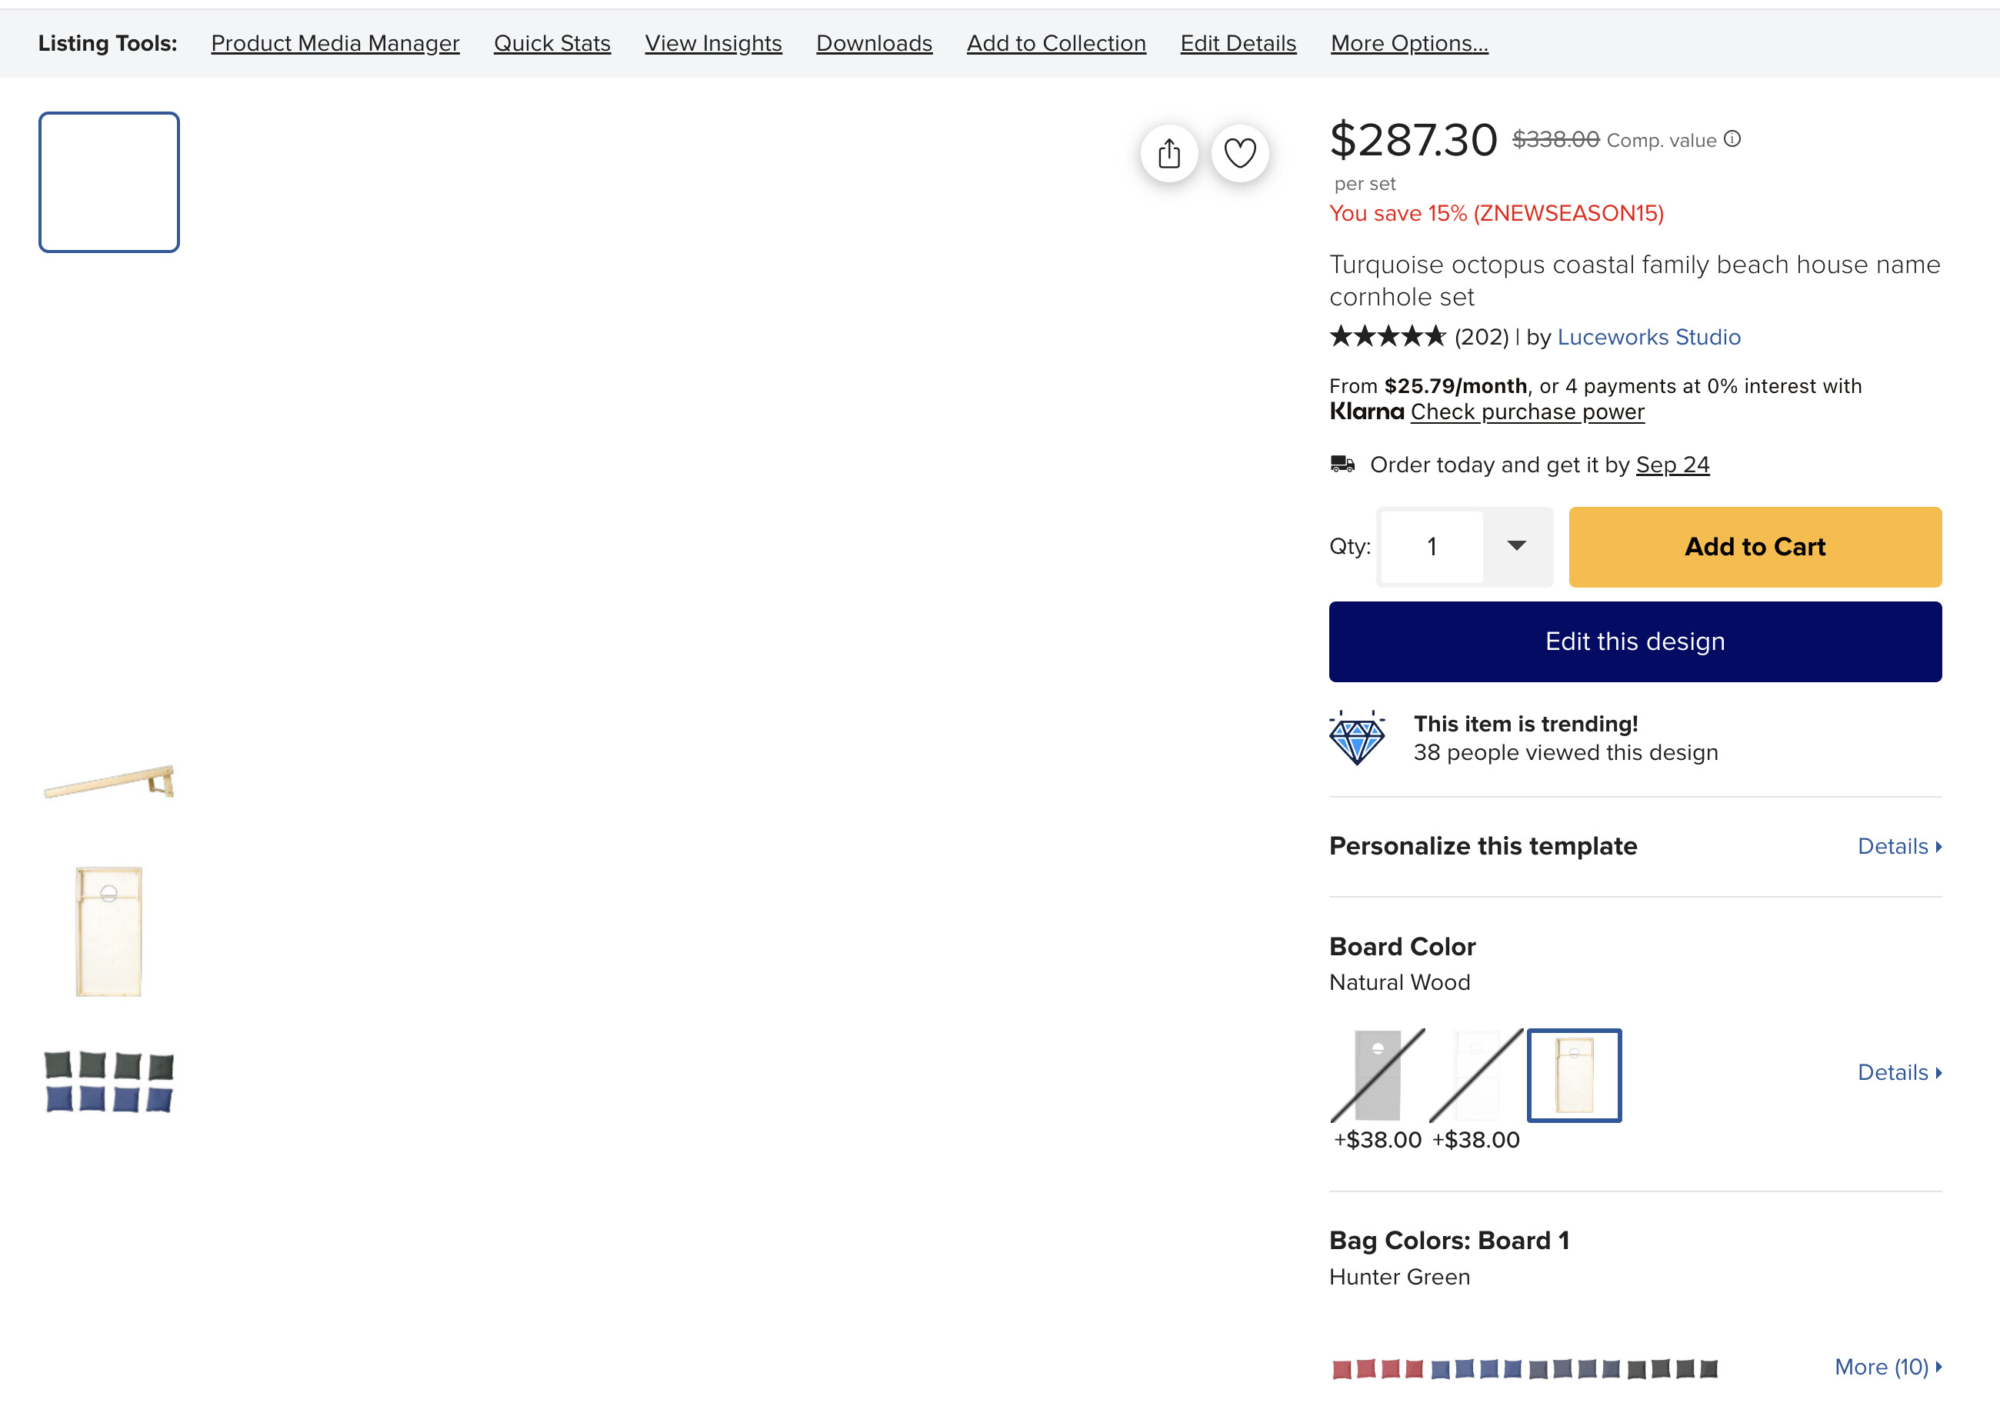Click the delivery truck icon
This screenshot has width=2000, height=1426.
[1342, 464]
